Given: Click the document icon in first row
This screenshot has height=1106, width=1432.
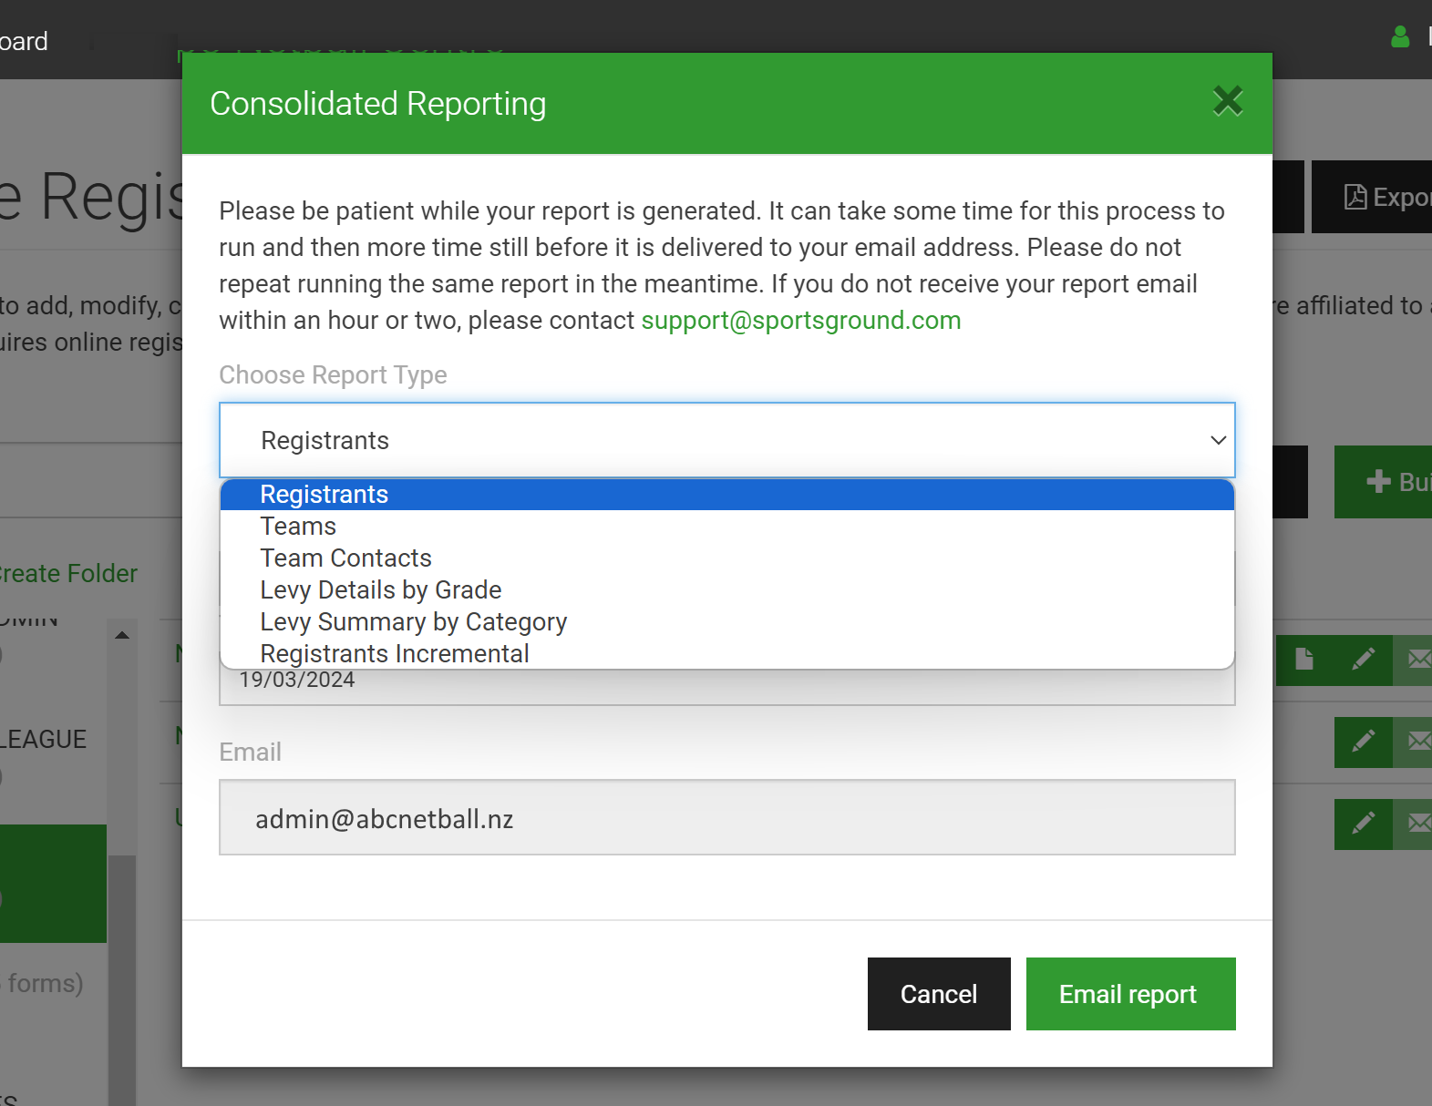Looking at the screenshot, I should click(x=1304, y=660).
